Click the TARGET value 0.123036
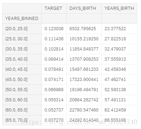 pos(54,29)
